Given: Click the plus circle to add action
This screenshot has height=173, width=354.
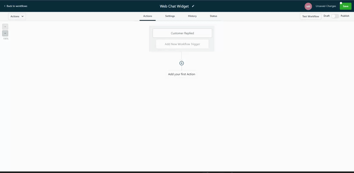Looking at the screenshot, I should pos(181,63).
